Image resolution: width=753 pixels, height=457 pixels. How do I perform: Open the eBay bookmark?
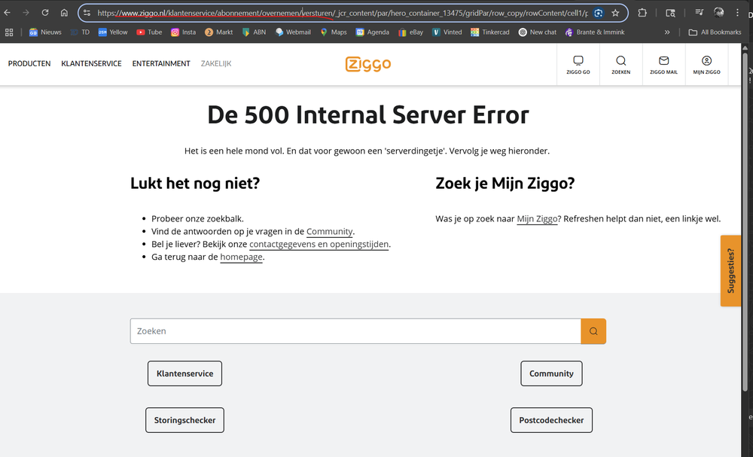410,32
